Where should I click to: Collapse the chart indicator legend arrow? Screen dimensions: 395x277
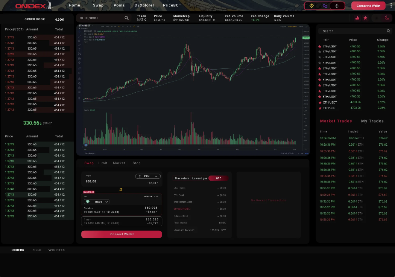86,43
